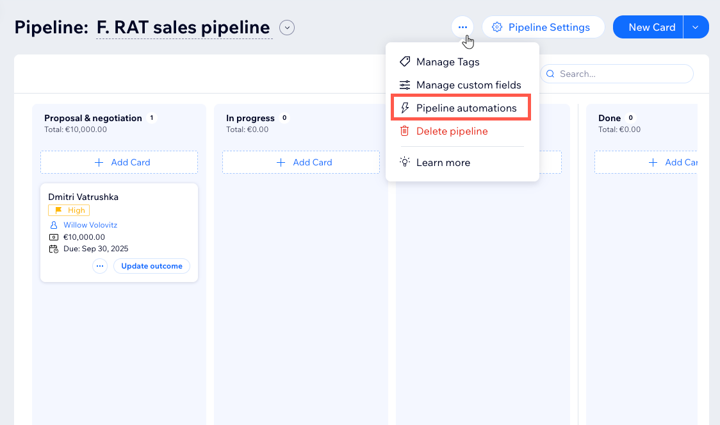Click plus icon in Proposal & negotiation Add Card

click(99, 162)
